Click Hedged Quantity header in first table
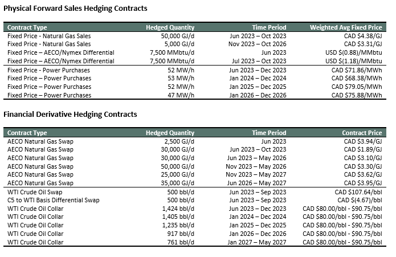The width and height of the screenshot is (396, 257). point(170,27)
